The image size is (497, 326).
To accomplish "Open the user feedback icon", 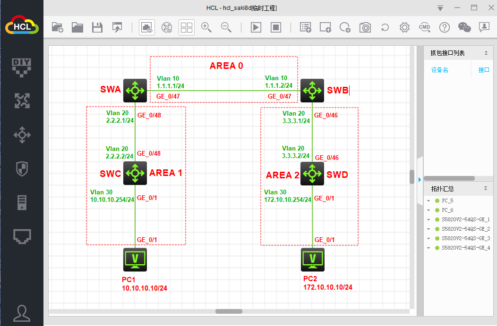I will click(484, 27).
